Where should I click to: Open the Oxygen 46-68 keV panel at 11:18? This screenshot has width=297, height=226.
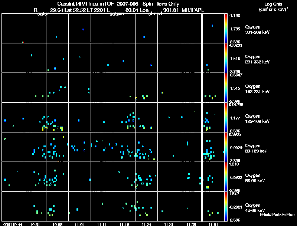124,206
